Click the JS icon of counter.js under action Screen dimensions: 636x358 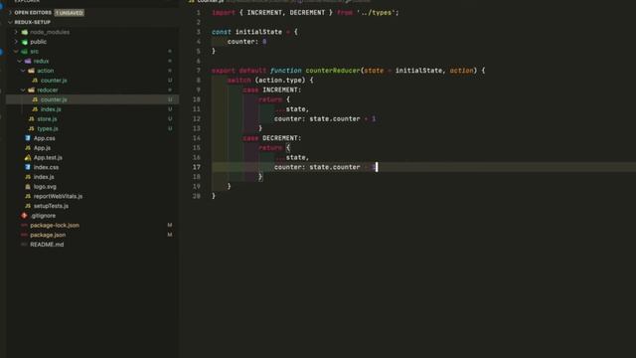click(x=35, y=81)
